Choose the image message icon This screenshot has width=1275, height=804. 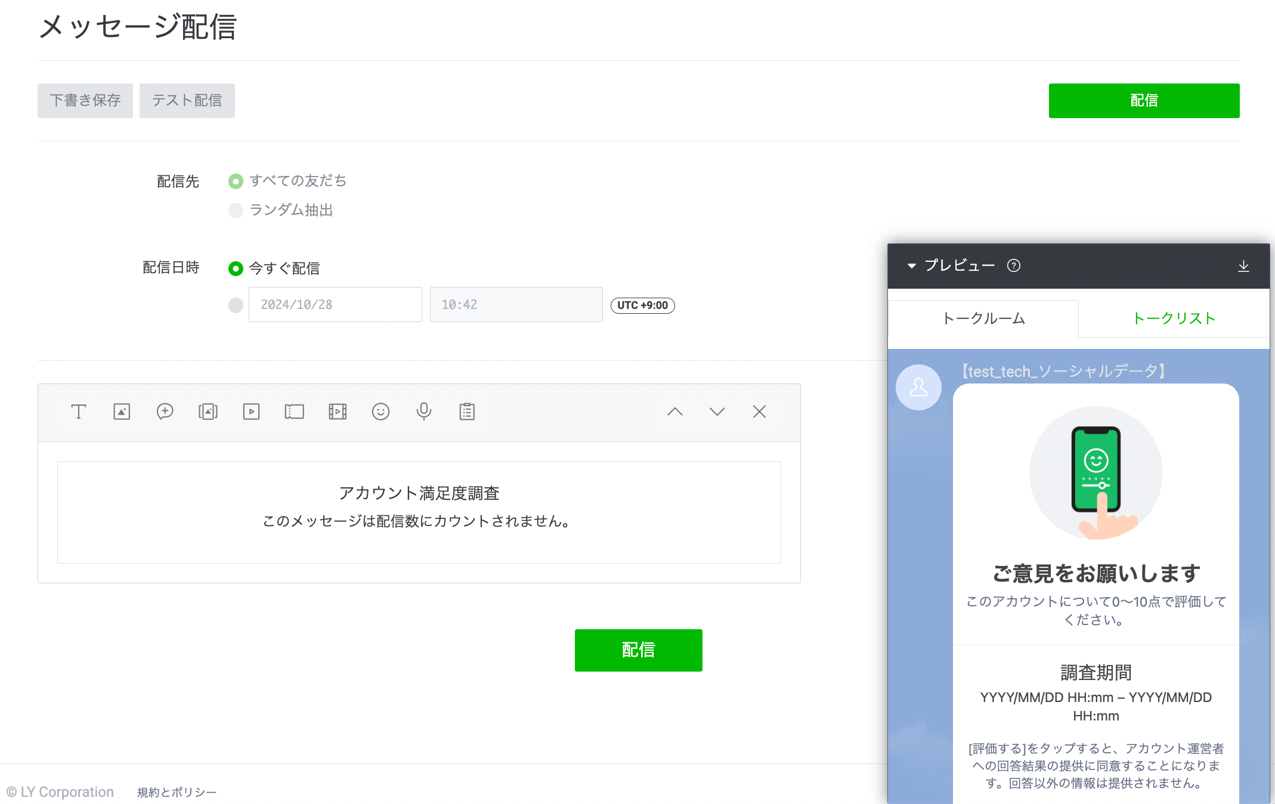[122, 412]
